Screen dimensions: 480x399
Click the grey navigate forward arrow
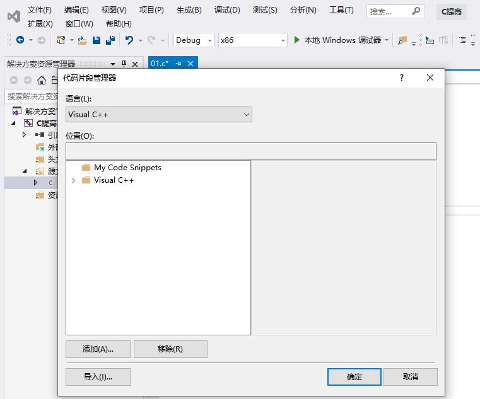point(42,40)
